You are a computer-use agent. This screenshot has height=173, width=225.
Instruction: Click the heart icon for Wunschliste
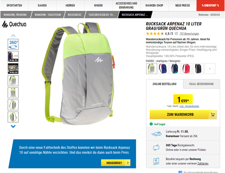coord(180,172)
